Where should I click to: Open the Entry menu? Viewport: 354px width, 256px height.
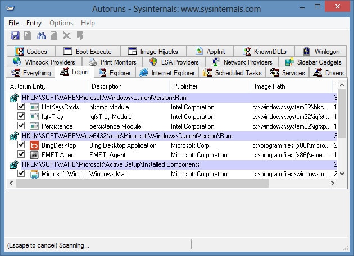(34, 23)
